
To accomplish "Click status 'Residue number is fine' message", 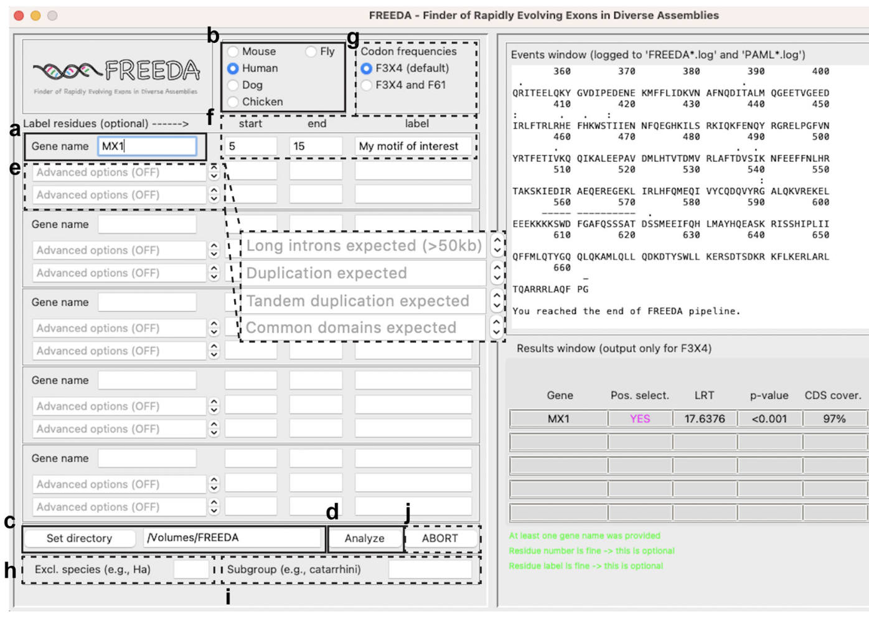I will (591, 551).
